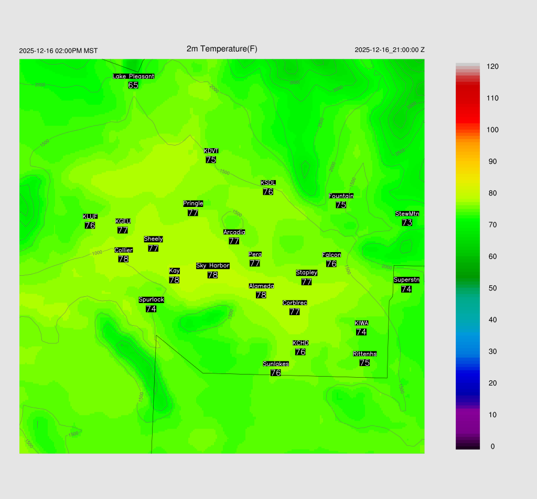
Task: Click the 2m Temperature(F) chart title
Action: click(222, 49)
